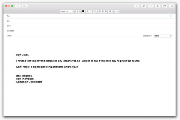The image size is (180, 120).
Task: Align text to the left
Action: [100, 11]
